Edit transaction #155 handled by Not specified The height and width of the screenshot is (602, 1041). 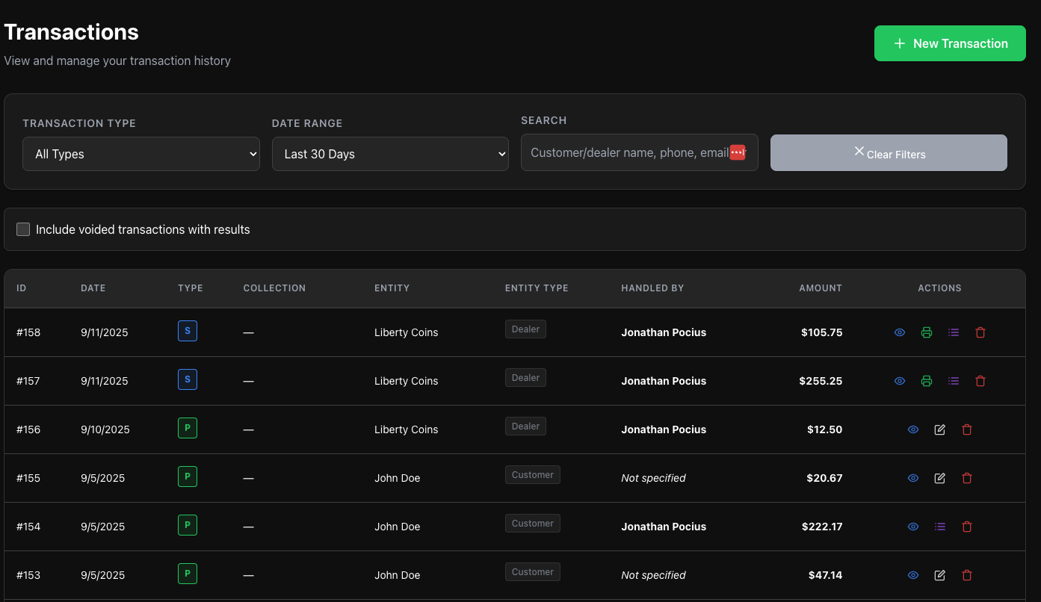(x=939, y=478)
